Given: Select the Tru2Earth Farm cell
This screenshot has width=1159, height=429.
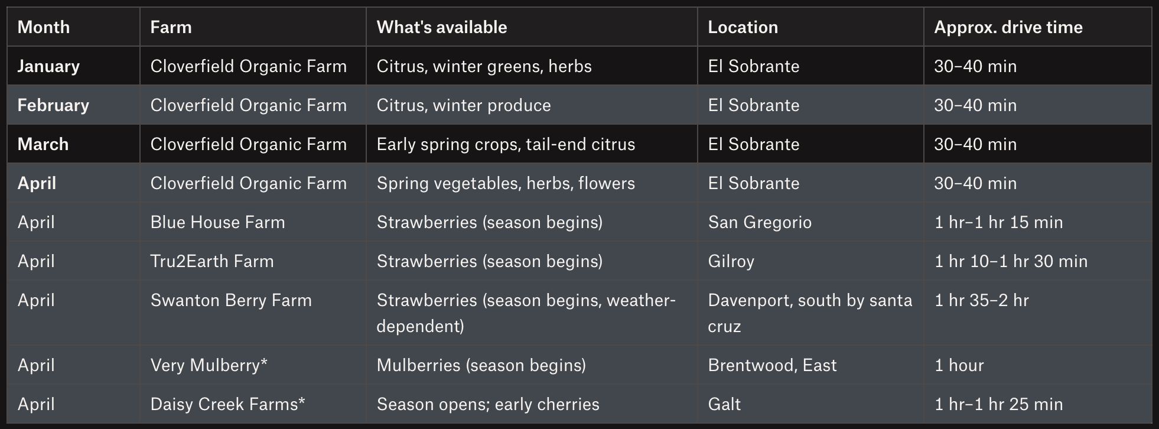Looking at the screenshot, I should tap(253, 261).
